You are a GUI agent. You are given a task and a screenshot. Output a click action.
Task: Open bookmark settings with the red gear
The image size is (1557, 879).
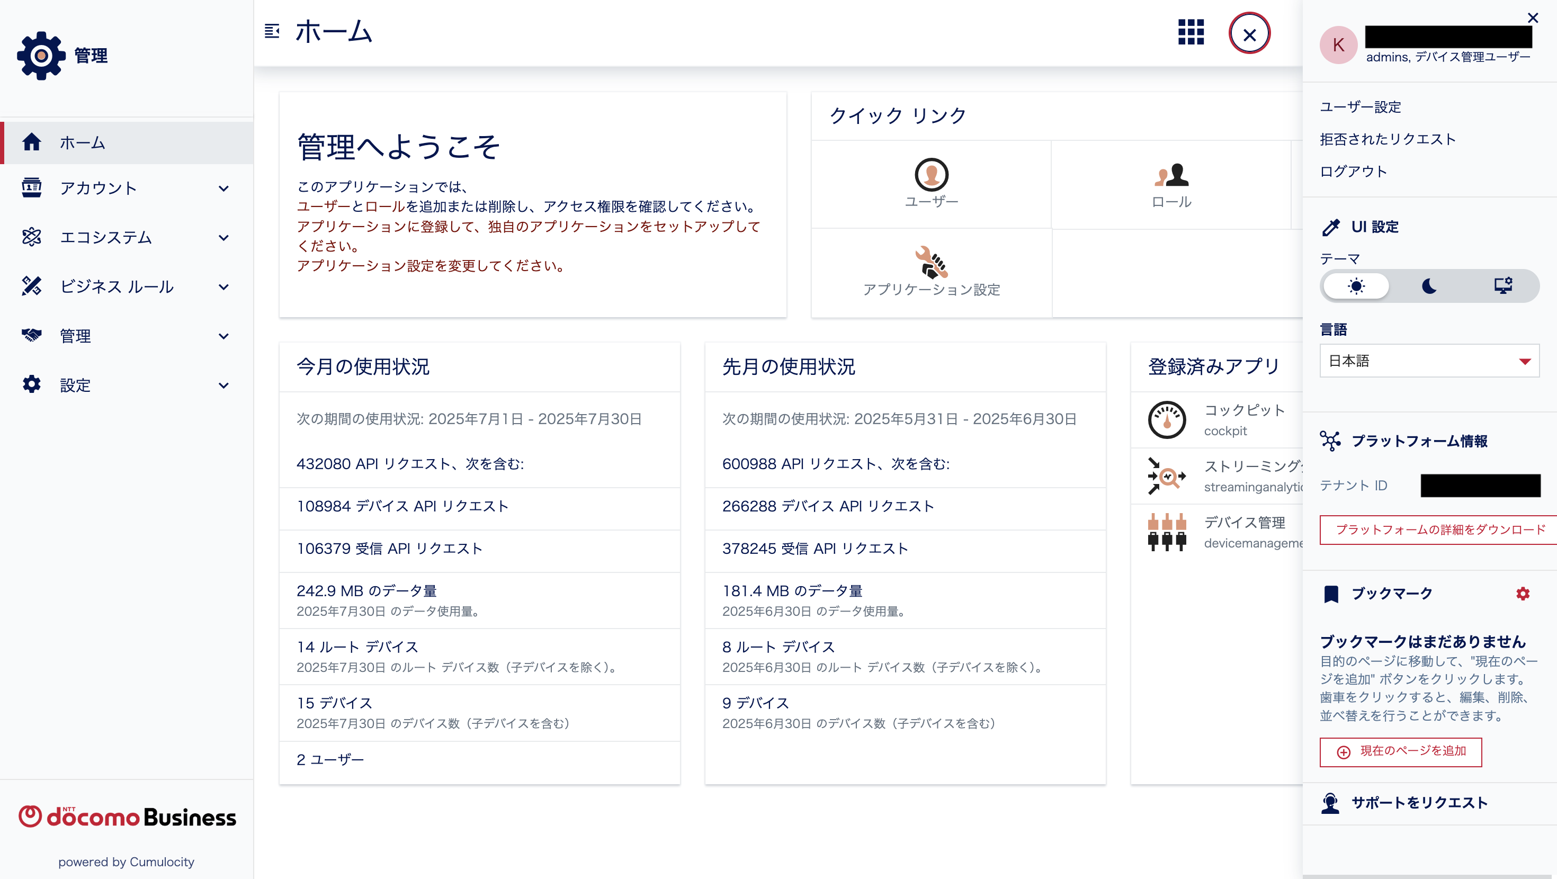[x=1523, y=594]
